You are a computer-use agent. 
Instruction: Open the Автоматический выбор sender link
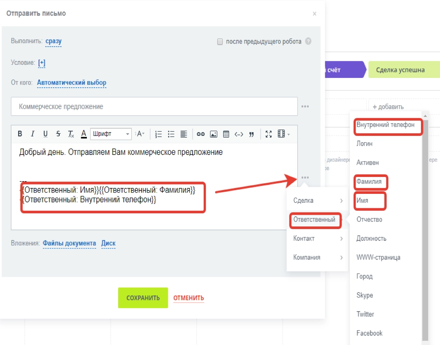coord(72,83)
